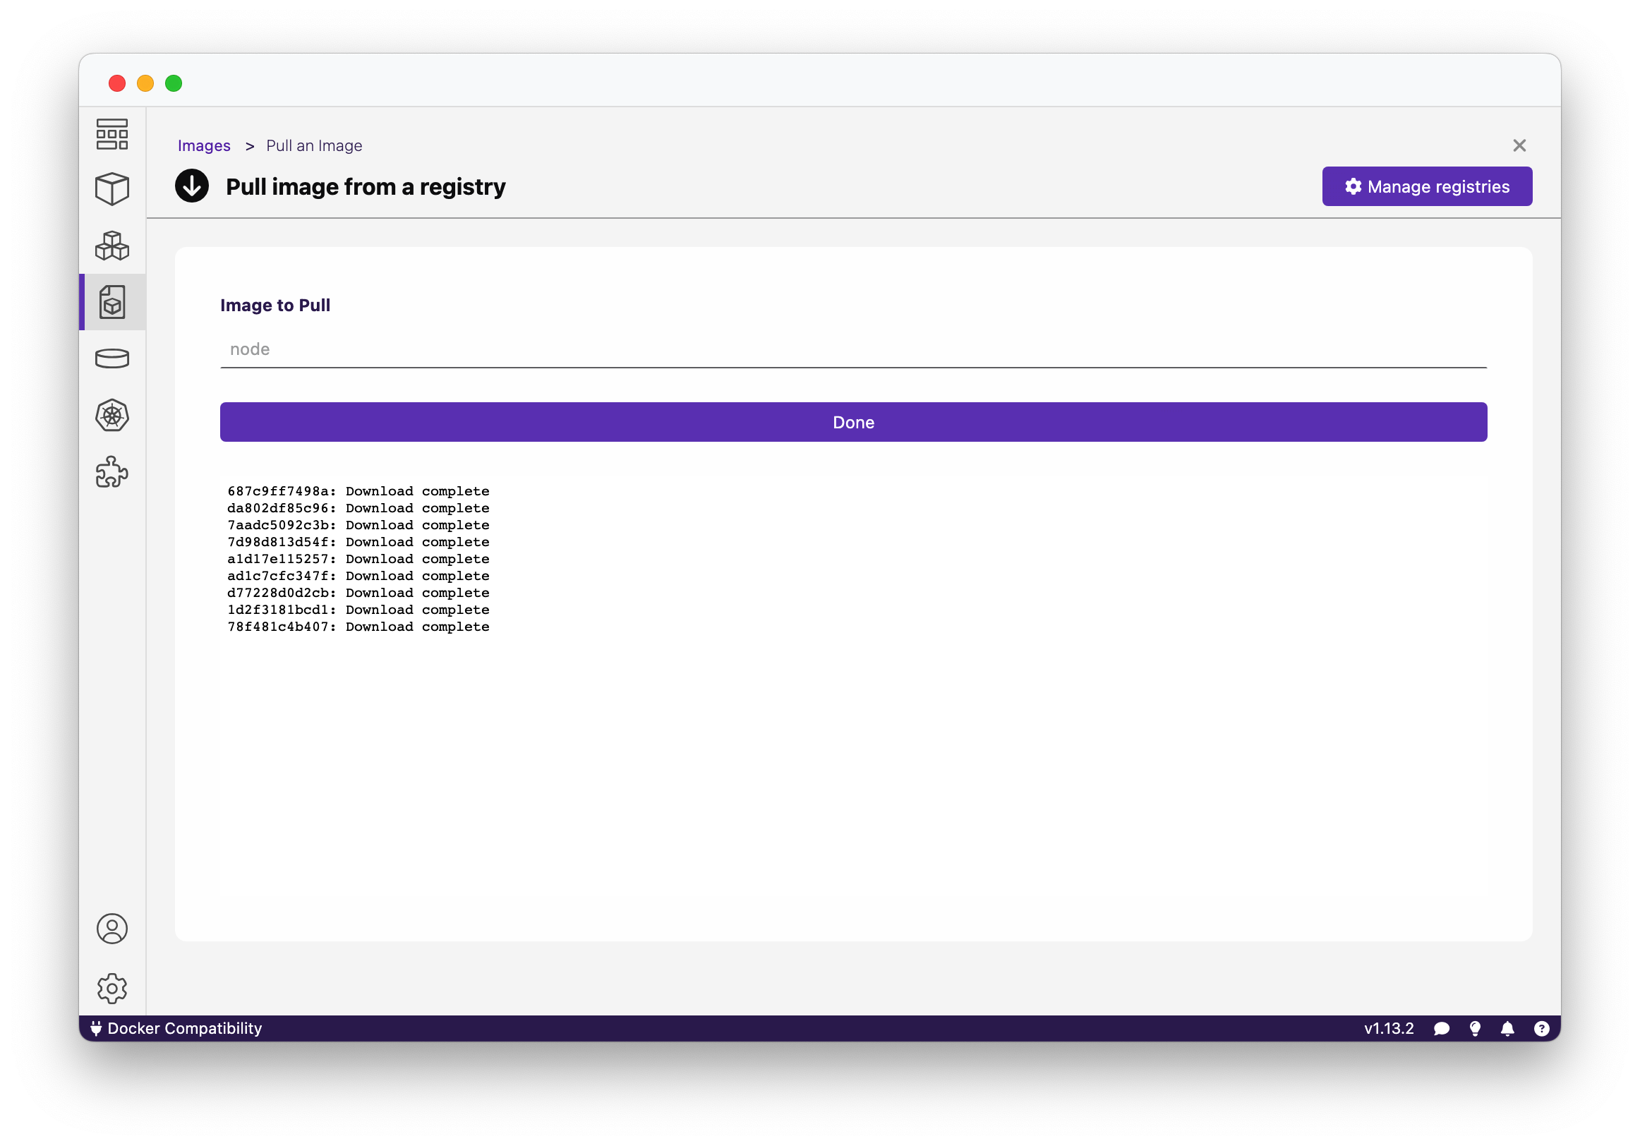Open the Dashboard sidebar icon
Image resolution: width=1640 pixels, height=1146 pixels.
click(112, 134)
